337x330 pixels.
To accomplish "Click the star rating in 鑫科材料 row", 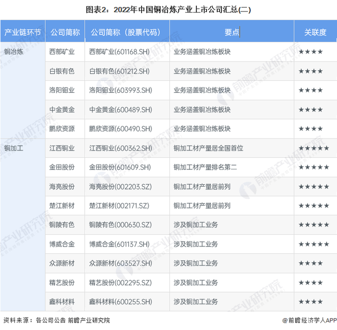I will click(x=311, y=302).
